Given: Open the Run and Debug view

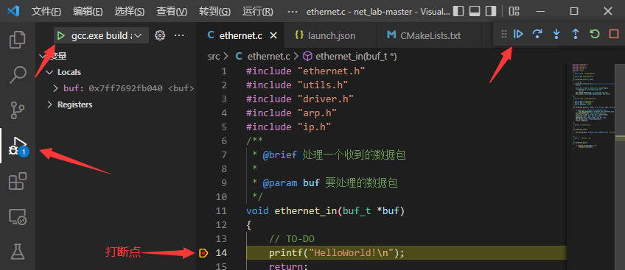Looking at the screenshot, I should coord(17,146).
